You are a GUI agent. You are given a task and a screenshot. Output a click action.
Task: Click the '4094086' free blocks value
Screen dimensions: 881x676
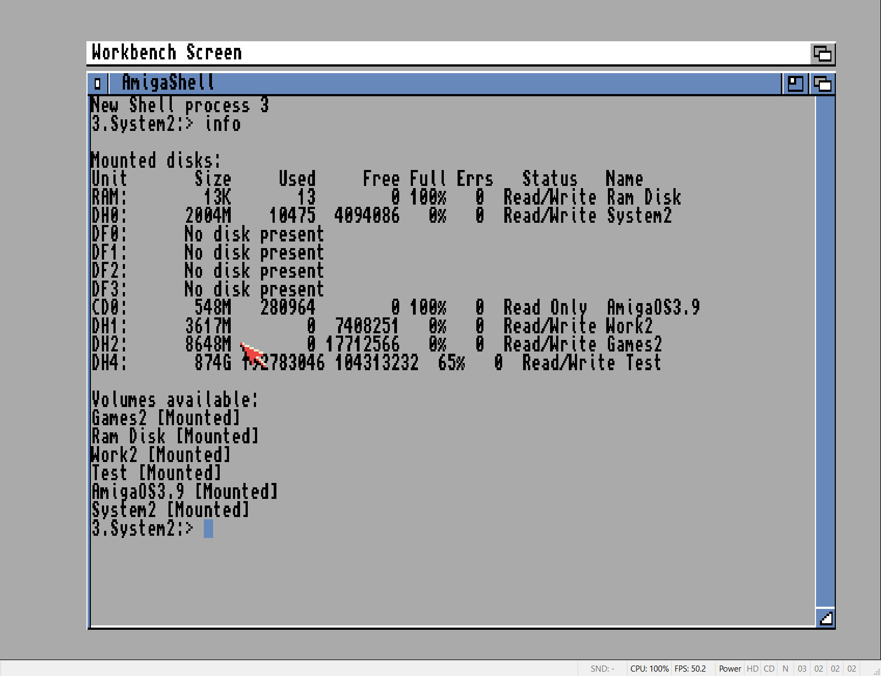(x=367, y=216)
